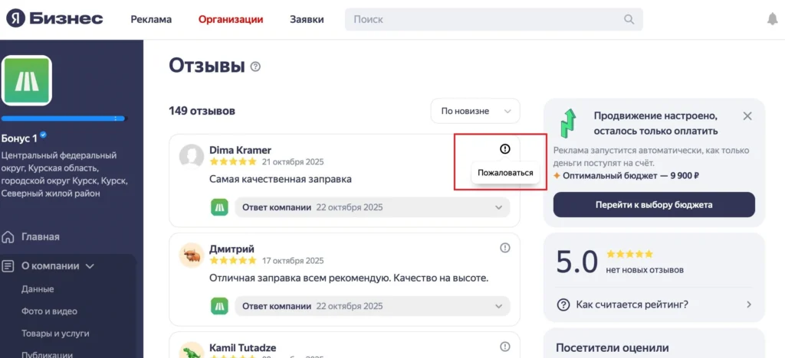Image resolution: width=785 pixels, height=358 pixels.
Task: Click the search magnifier icon
Action: pos(629,19)
